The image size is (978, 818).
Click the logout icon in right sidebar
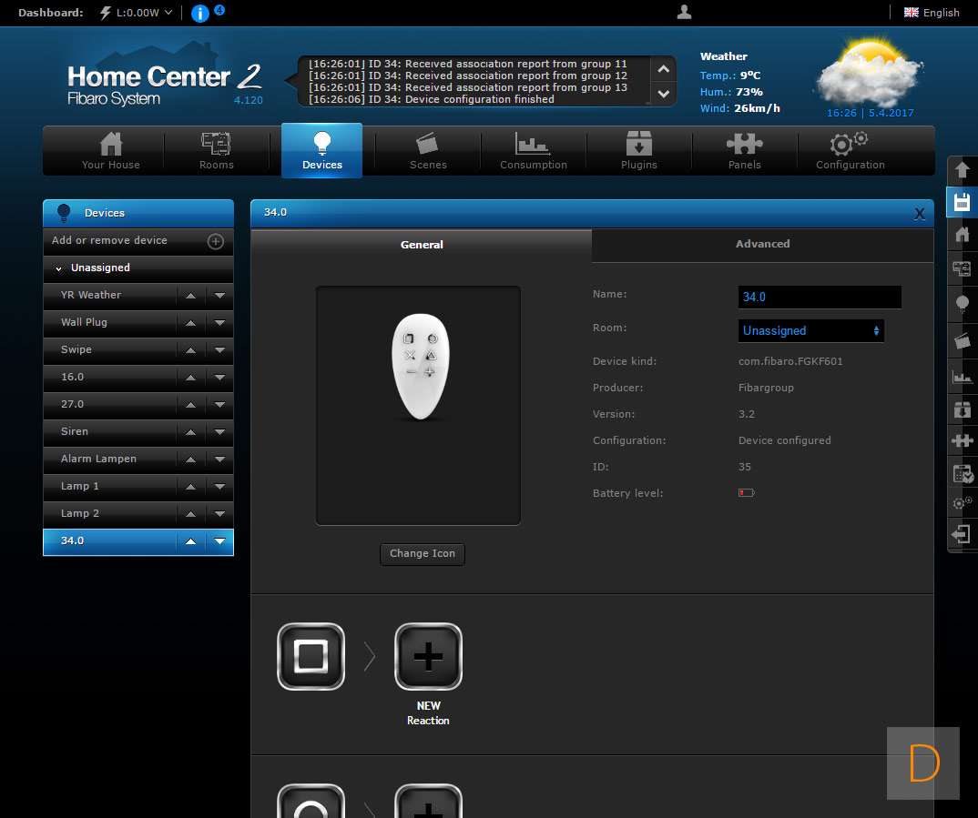pyautogui.click(x=962, y=534)
